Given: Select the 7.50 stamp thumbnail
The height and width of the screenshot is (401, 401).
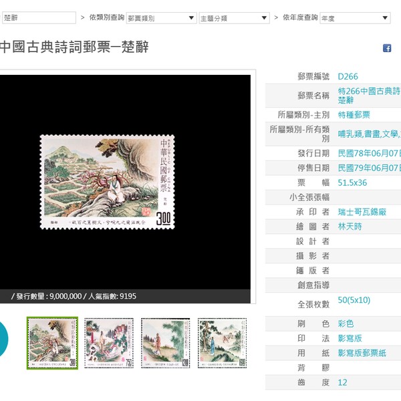Looking at the screenshot, I should click(109, 343).
